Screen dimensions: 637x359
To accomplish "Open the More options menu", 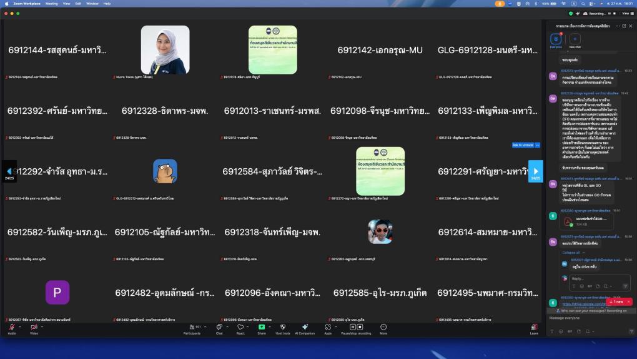I will (x=383, y=327).
